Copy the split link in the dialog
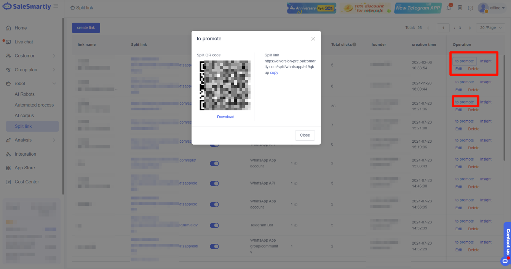The height and width of the screenshot is (269, 511). coord(274,73)
